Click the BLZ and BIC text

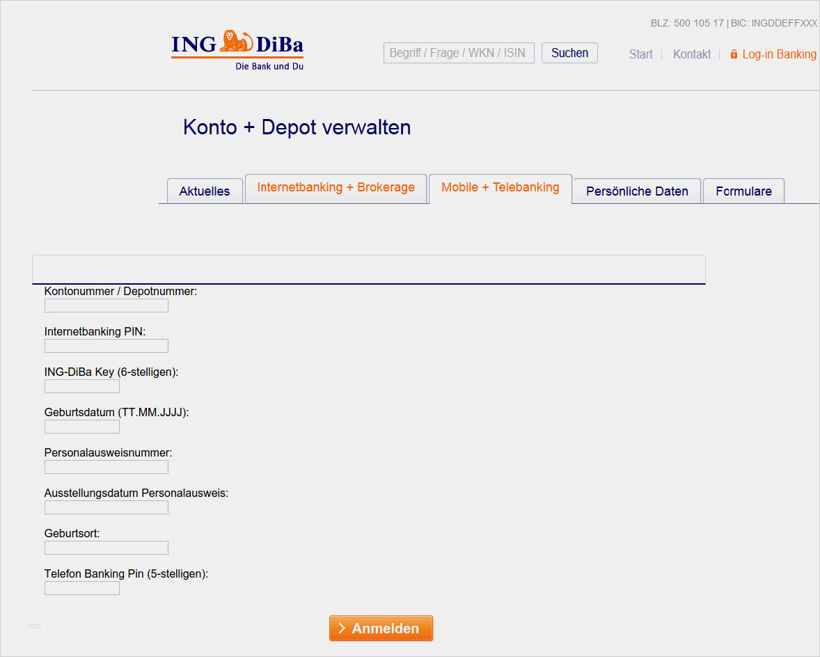click(x=734, y=23)
